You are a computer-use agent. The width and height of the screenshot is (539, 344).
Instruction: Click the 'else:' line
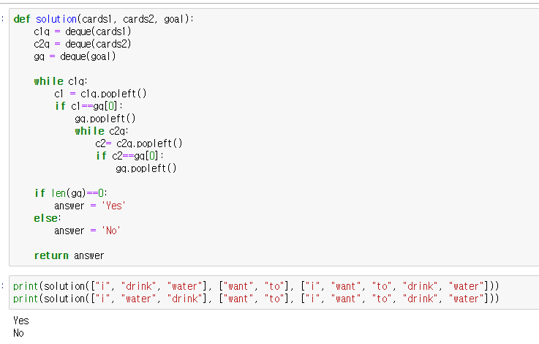48,218
